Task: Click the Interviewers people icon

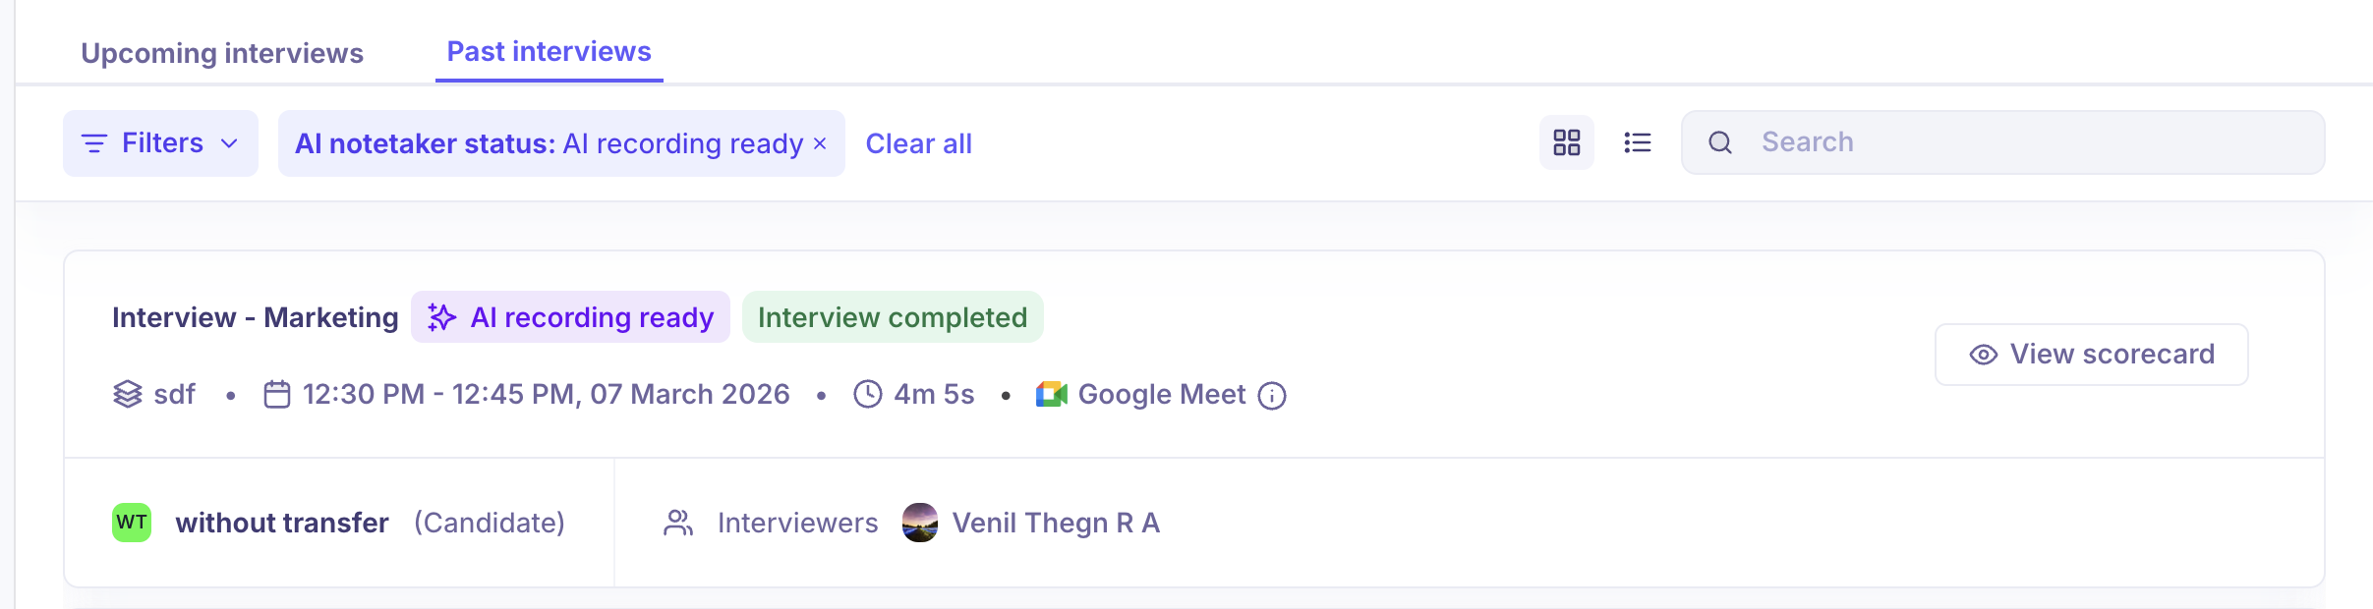Action: [x=678, y=523]
